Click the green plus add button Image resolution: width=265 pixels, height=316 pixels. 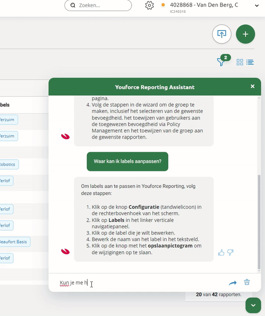click(245, 34)
